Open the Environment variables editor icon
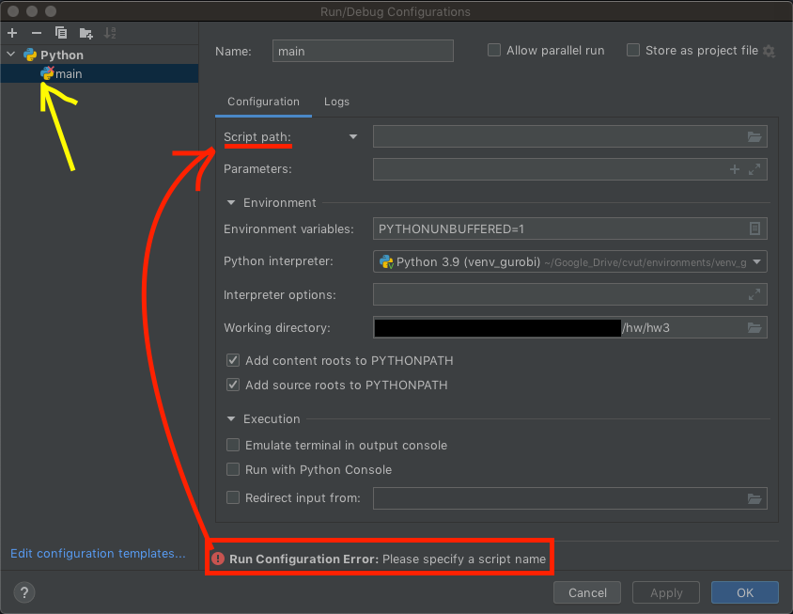This screenshot has width=793, height=614. click(x=754, y=228)
